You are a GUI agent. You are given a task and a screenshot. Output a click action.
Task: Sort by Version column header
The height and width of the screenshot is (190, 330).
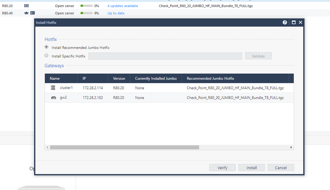(119, 78)
